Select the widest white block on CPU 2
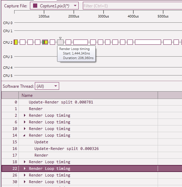The height and width of the screenshot is (187, 182). click(148, 42)
